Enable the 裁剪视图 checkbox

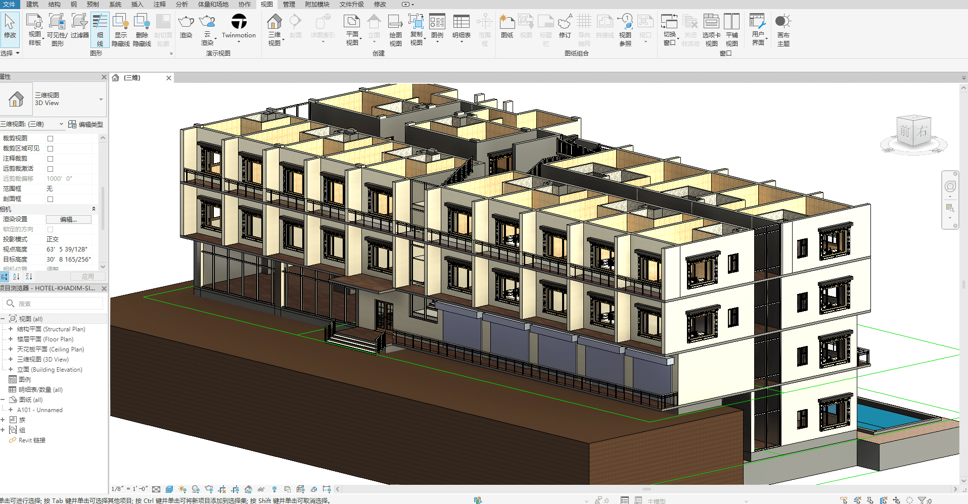[x=50, y=138]
